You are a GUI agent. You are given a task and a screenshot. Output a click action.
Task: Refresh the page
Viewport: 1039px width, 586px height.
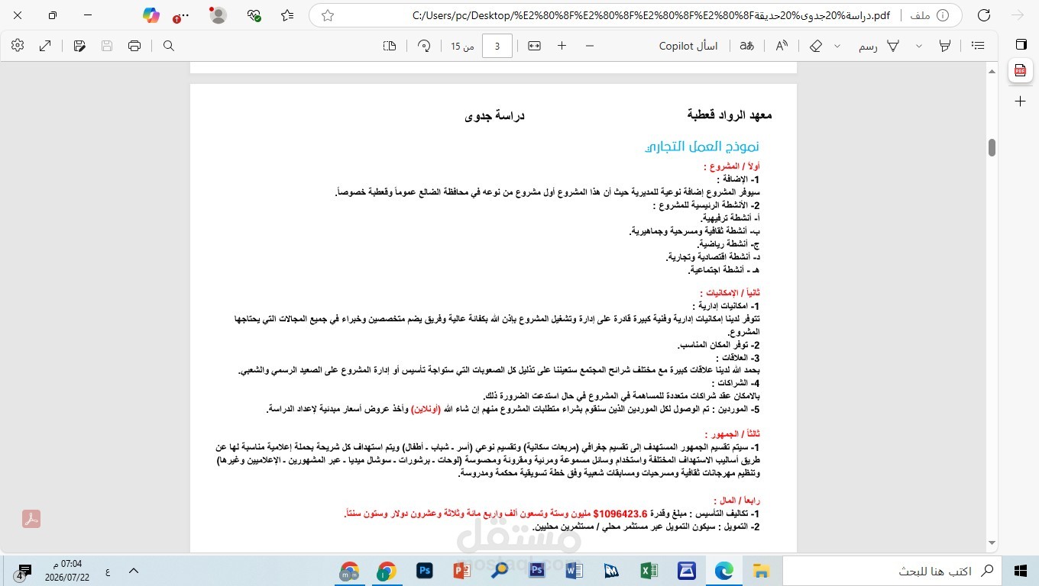(984, 15)
